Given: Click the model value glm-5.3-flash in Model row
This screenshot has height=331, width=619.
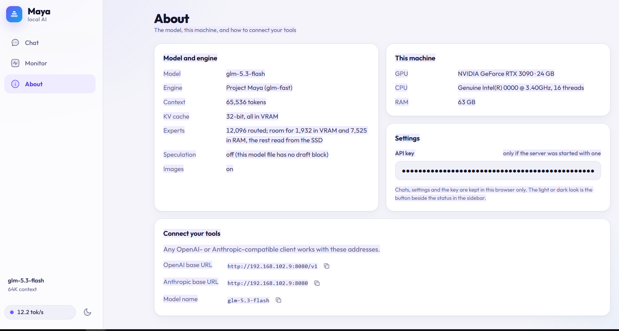Looking at the screenshot, I should [245, 74].
